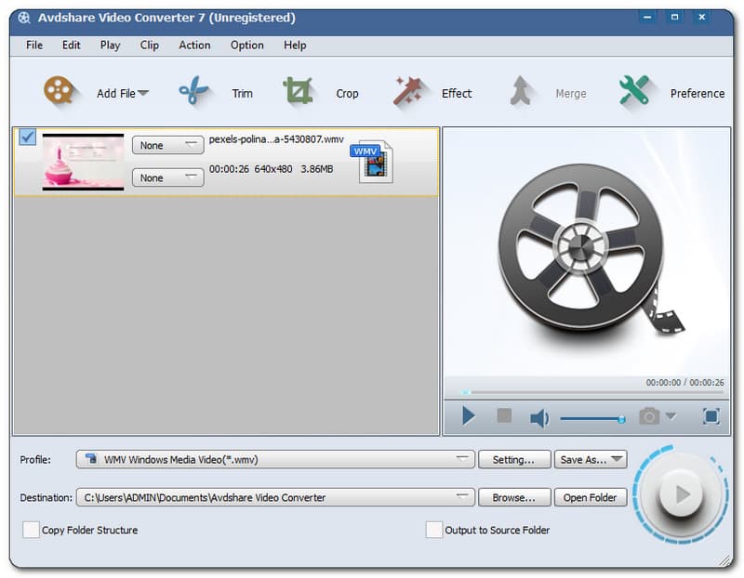Click the Browse button

514,497
